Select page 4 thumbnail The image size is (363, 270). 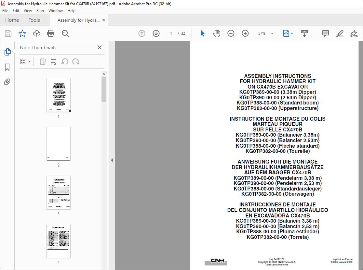click(59, 241)
